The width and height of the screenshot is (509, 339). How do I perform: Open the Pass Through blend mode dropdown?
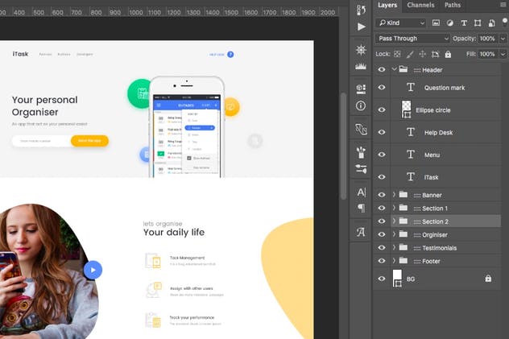412,39
